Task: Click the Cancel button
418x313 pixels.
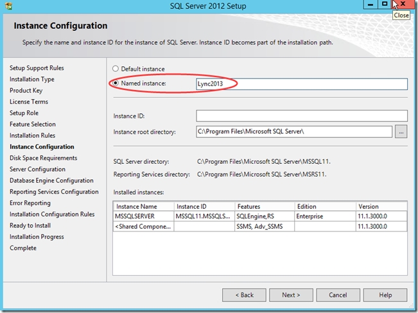Action: pyautogui.click(x=338, y=295)
